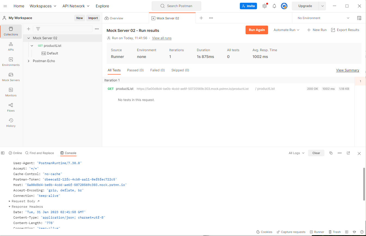This screenshot has width=366, height=236.
Task: Show the Passed (0) tests tab
Action: (135, 70)
